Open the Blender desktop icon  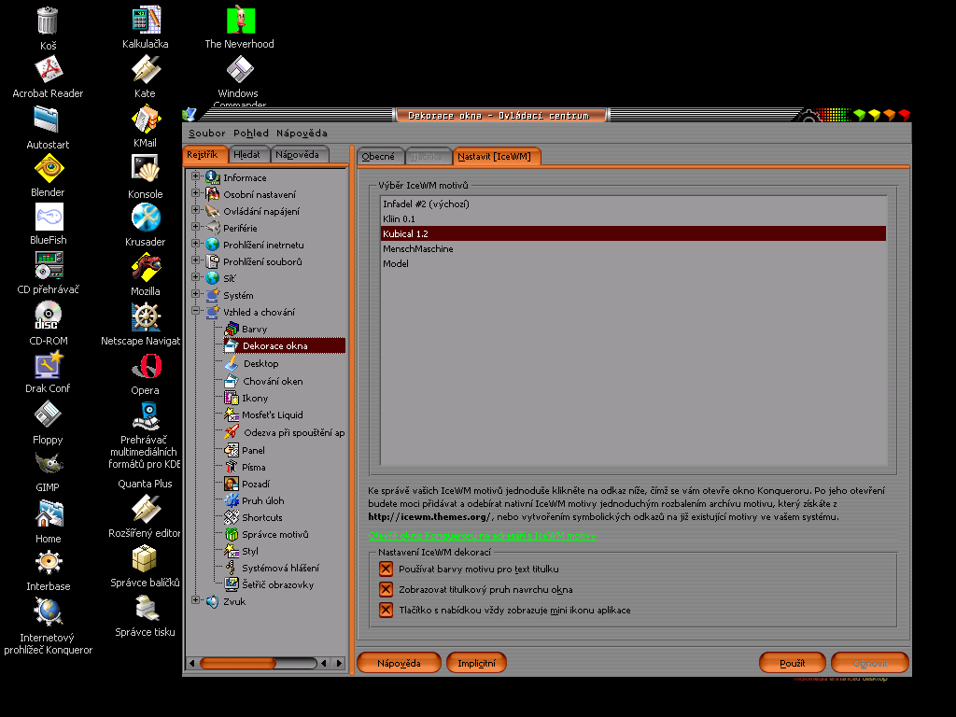pyautogui.click(x=49, y=168)
